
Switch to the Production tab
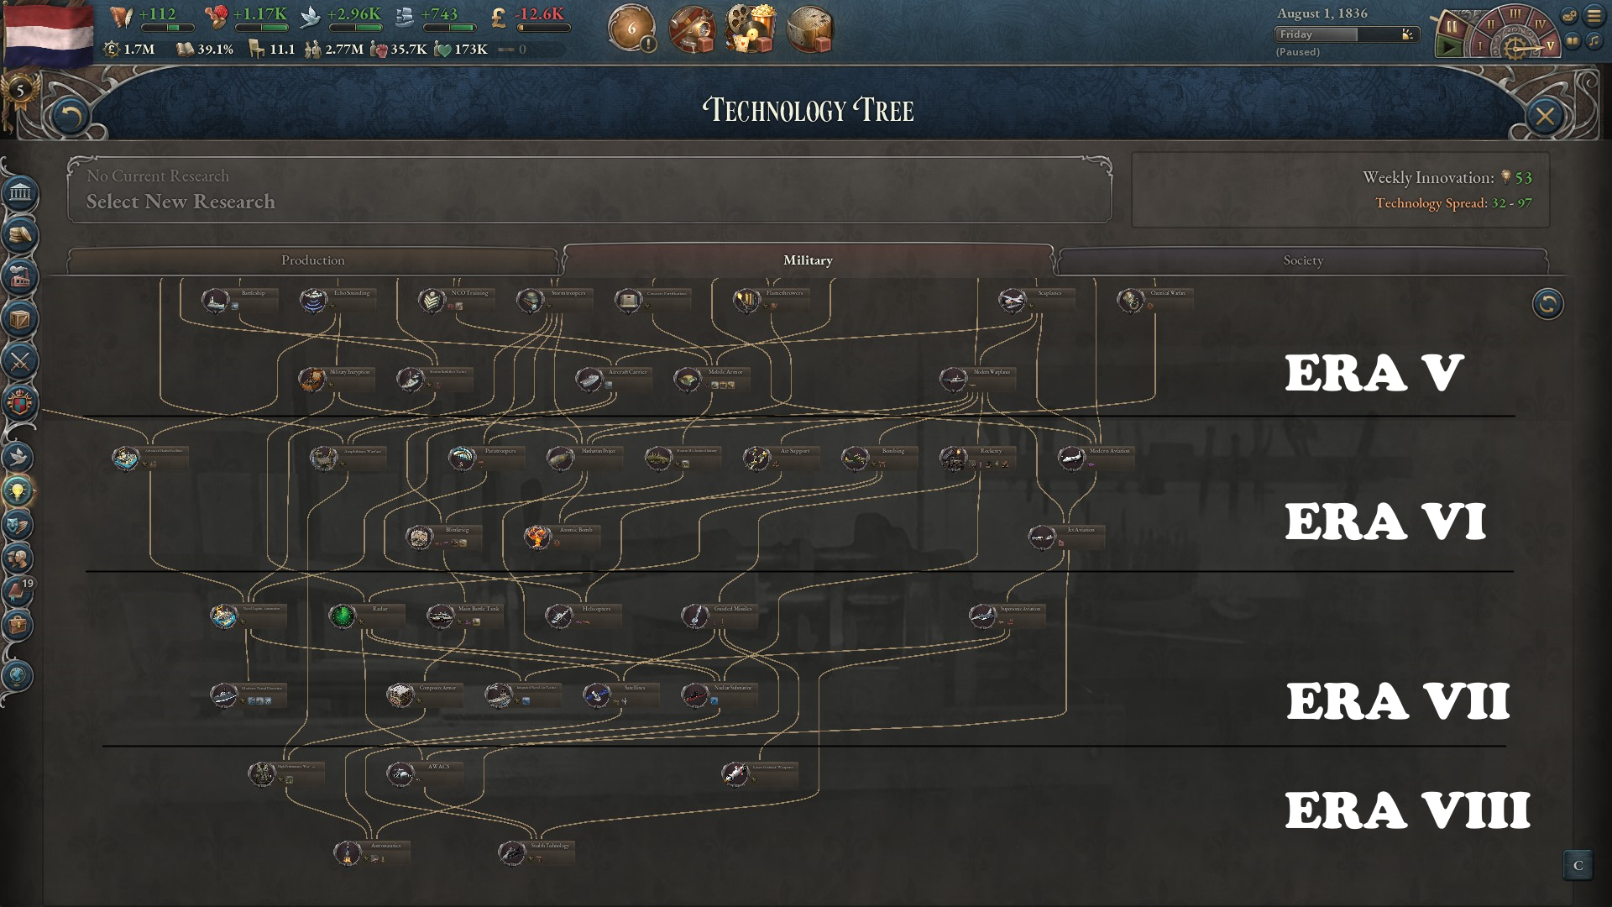pyautogui.click(x=312, y=260)
